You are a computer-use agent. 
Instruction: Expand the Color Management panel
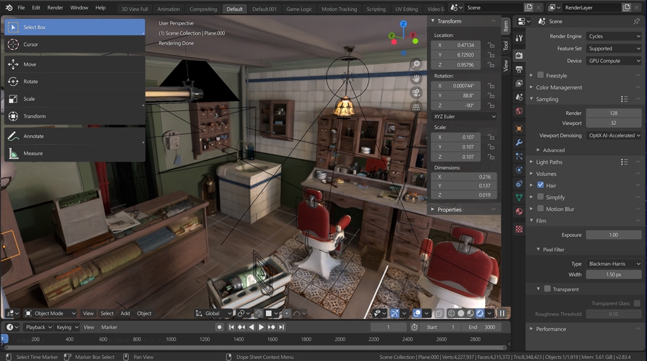[559, 88]
